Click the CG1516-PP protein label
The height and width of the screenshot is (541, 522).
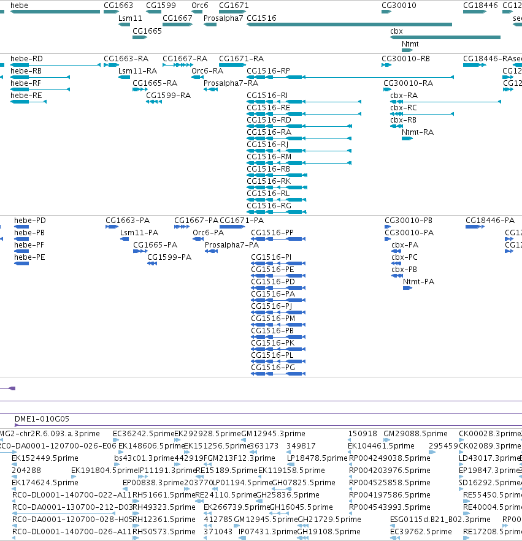[272, 233]
